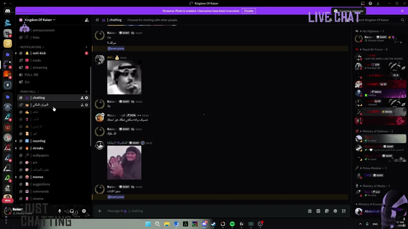Open the streaks channel
This screenshot has width=408, height=229.
tap(53, 148)
